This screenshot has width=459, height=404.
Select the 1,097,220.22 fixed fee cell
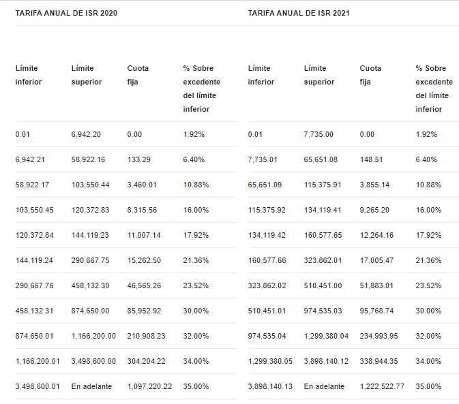[x=149, y=386]
